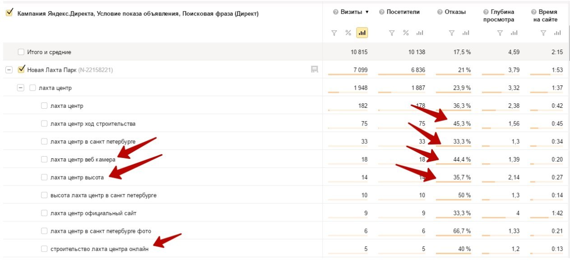570x264 pixels.
Task: Click the filter icon under Отказы
Action: click(x=452, y=32)
